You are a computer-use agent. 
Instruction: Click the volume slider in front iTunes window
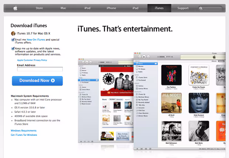pos(165,57)
